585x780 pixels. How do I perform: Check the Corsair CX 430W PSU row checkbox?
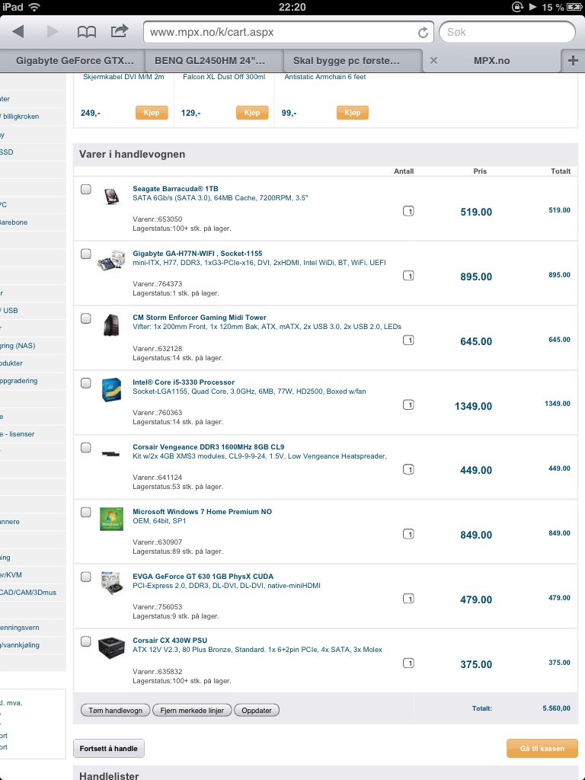coord(86,641)
